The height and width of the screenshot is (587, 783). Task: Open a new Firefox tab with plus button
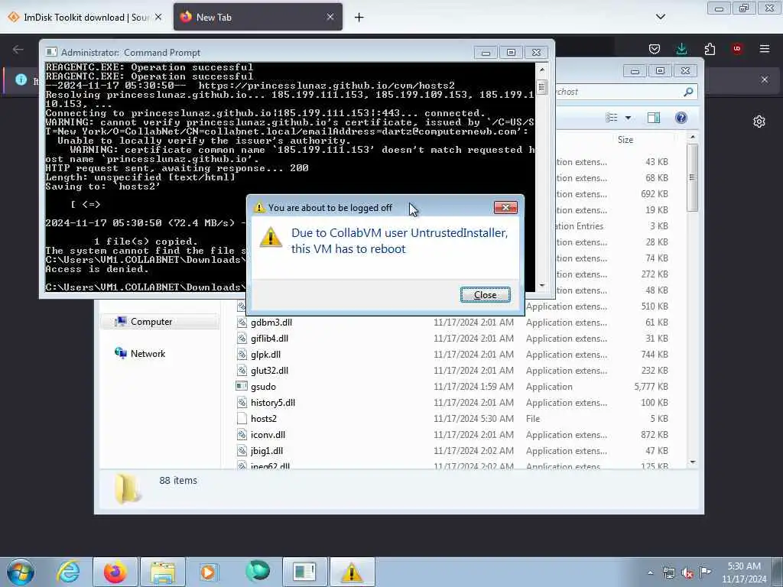(x=359, y=18)
